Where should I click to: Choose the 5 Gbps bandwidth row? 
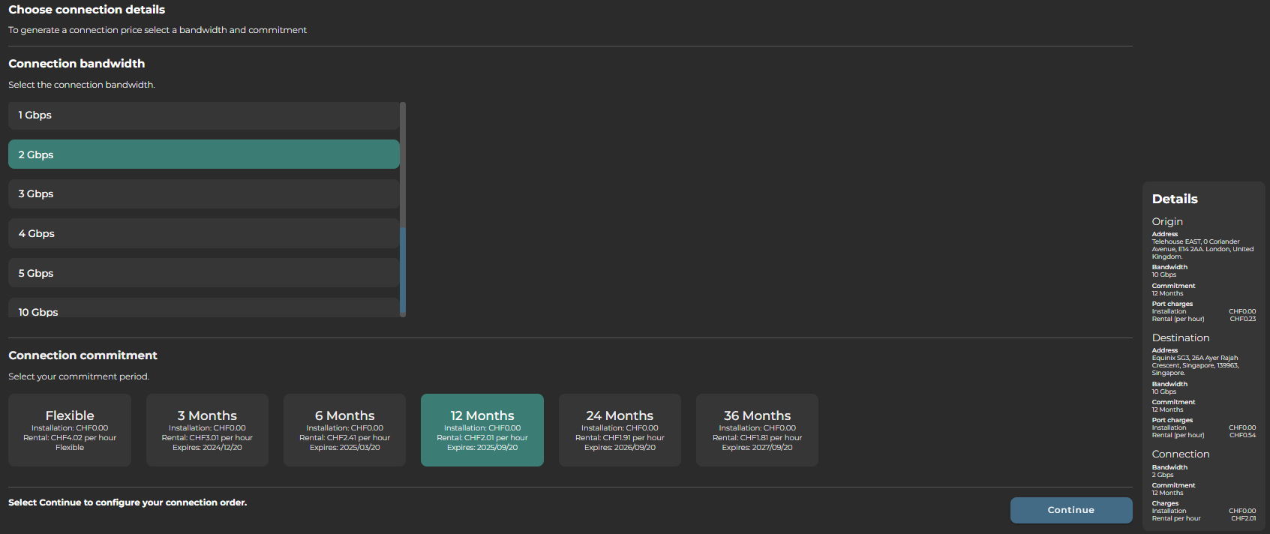tap(203, 273)
